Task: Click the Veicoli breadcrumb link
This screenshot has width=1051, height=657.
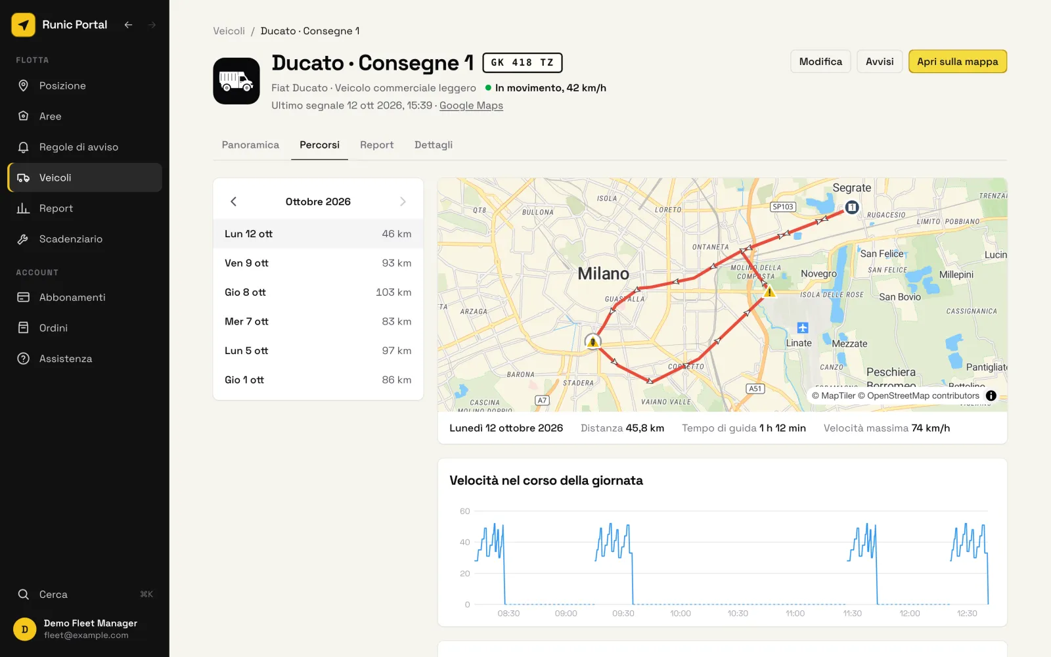Action: click(x=229, y=31)
